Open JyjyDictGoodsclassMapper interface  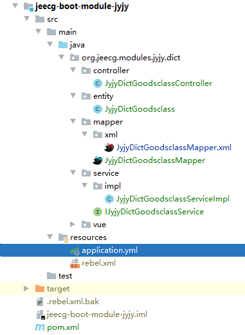pos(155,160)
